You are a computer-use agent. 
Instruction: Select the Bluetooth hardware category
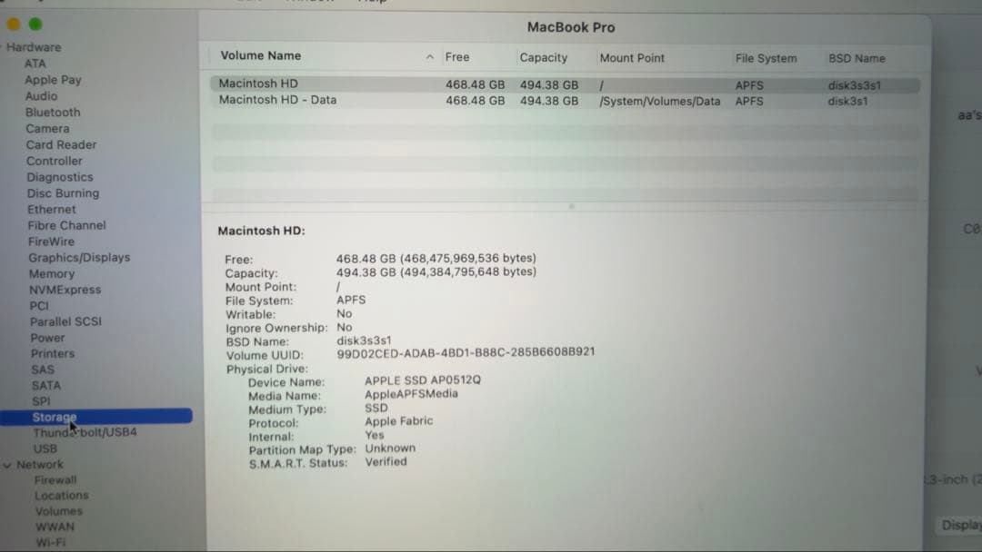(52, 112)
